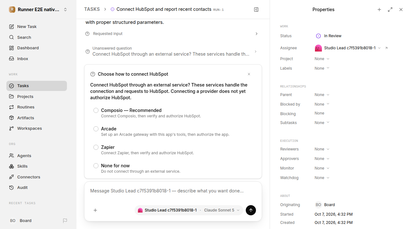This screenshot has height=229, width=408.
Task: Open the Claude Sonnet 5 model dropdown
Action: pyautogui.click(x=222, y=210)
